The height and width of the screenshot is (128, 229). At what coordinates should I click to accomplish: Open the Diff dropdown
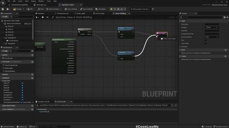(x=30, y=9)
